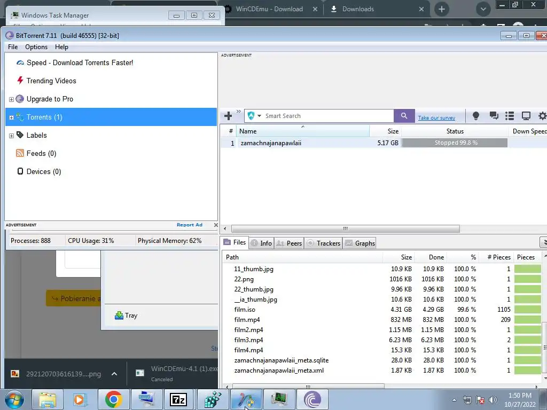Open the Chrome tab search dropdown
Viewport: 547px width, 410px height.
(483, 9)
